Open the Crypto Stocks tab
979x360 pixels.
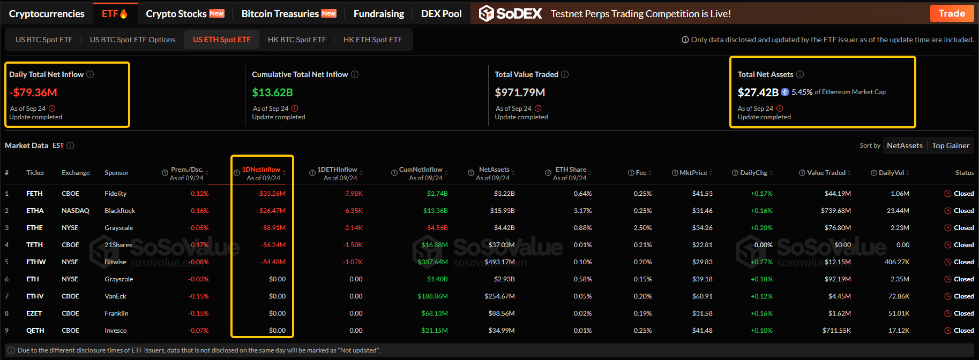184,14
